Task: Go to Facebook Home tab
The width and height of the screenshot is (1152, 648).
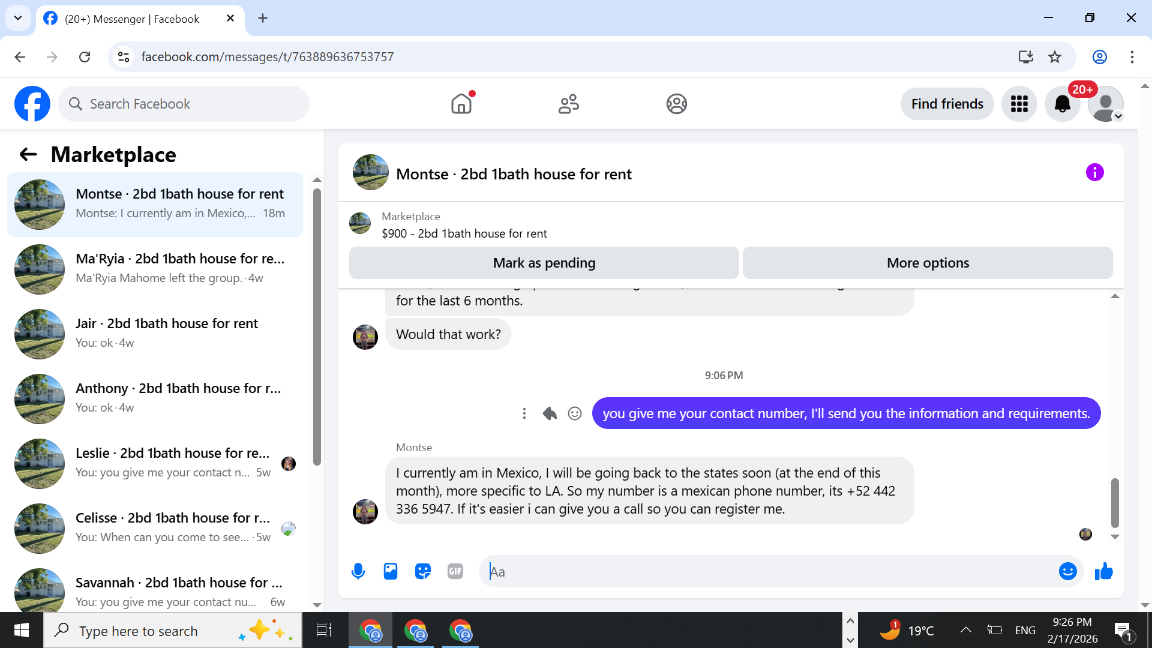Action: click(x=461, y=104)
